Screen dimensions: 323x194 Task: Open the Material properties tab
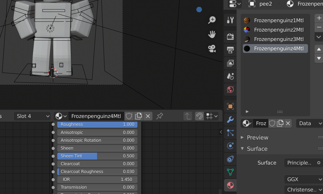tap(230, 185)
